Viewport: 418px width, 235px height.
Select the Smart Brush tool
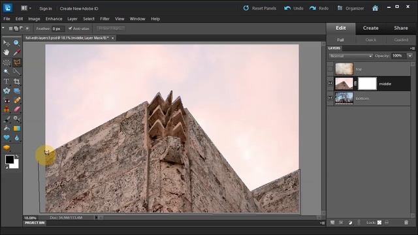16,119
